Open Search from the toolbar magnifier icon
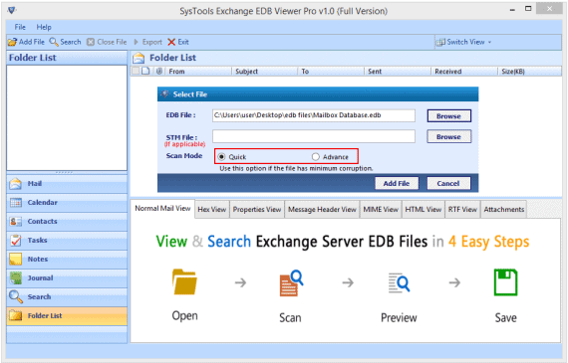Image resolution: width=568 pixels, height=363 pixels. pyautogui.click(x=54, y=42)
